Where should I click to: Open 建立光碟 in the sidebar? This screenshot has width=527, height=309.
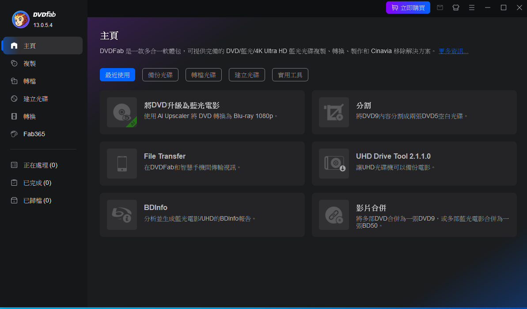click(36, 99)
